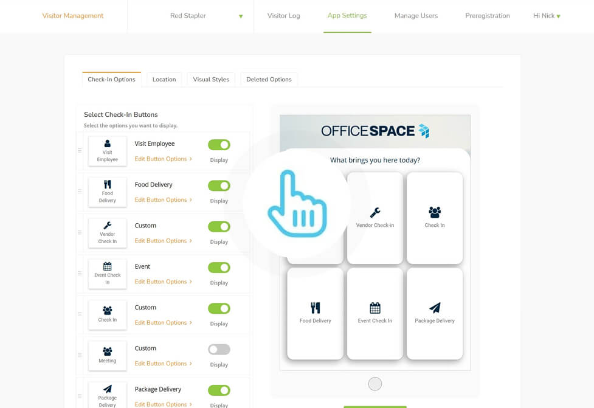Click the carousel pagination dot below the preview

pos(375,384)
